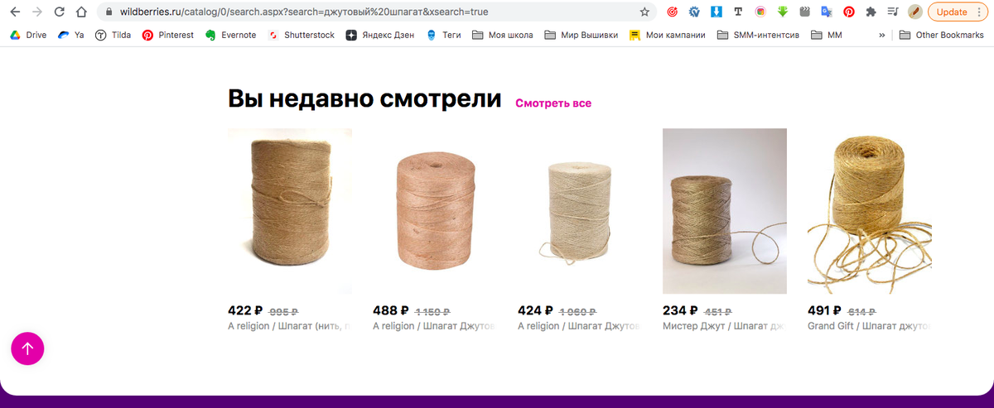This screenshot has width=994, height=408.
Task: Open the media control playlist icon
Action: 892,12
